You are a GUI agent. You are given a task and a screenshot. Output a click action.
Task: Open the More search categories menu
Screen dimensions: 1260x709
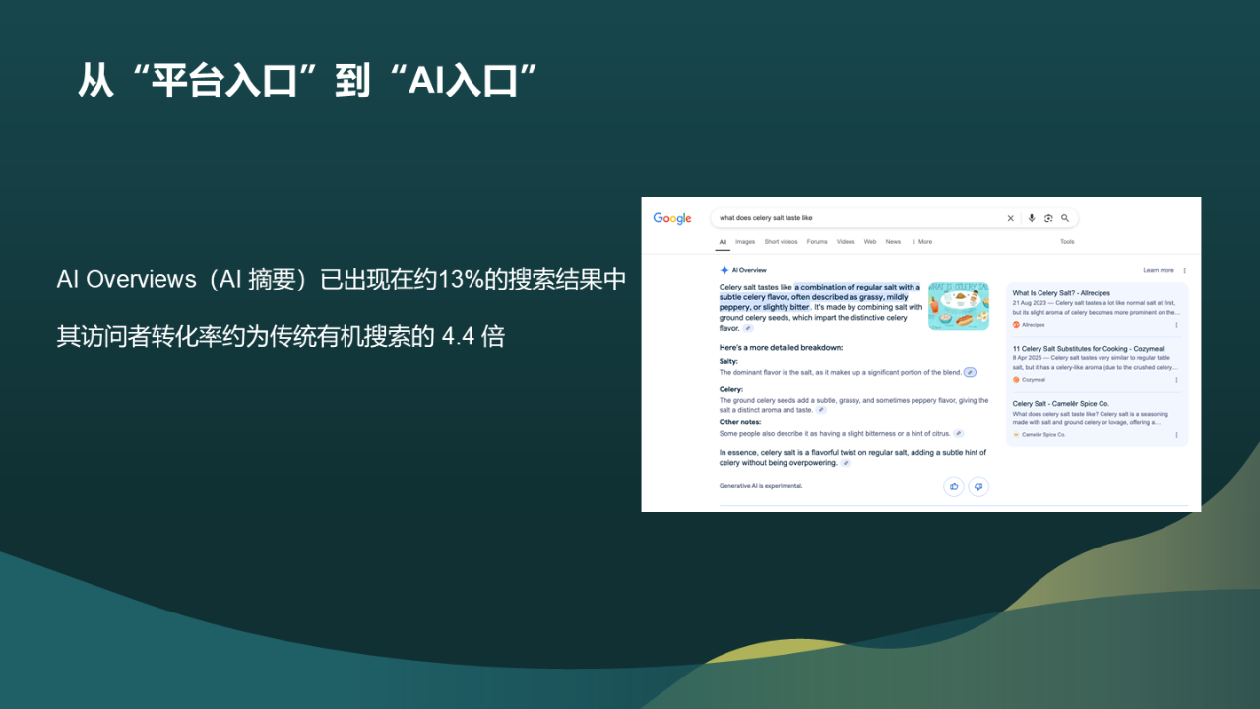(925, 241)
